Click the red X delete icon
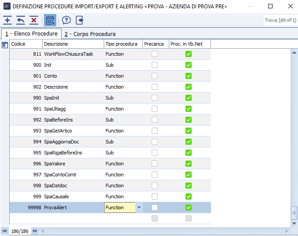Image resolution: width=298 pixels, height=236 pixels. click(x=34, y=20)
